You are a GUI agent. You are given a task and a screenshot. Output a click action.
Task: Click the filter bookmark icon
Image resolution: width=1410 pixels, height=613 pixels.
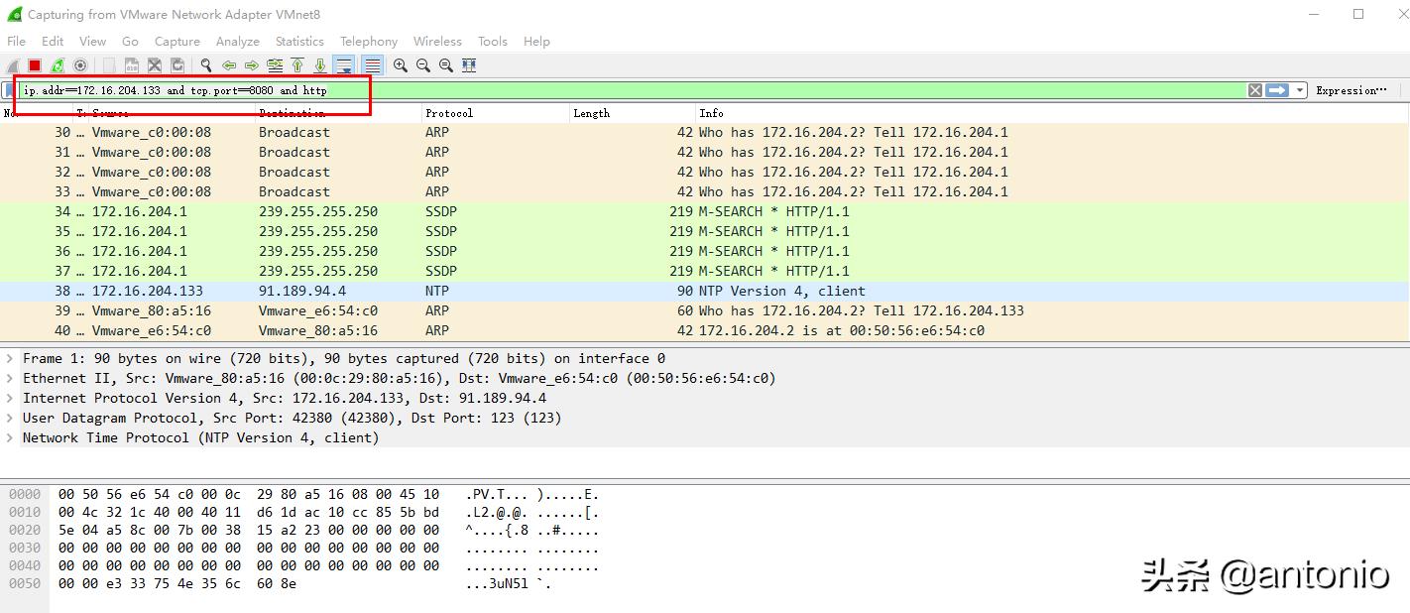click(11, 89)
